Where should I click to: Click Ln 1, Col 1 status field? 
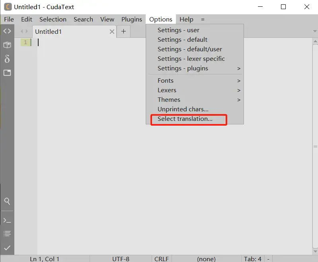point(45,259)
